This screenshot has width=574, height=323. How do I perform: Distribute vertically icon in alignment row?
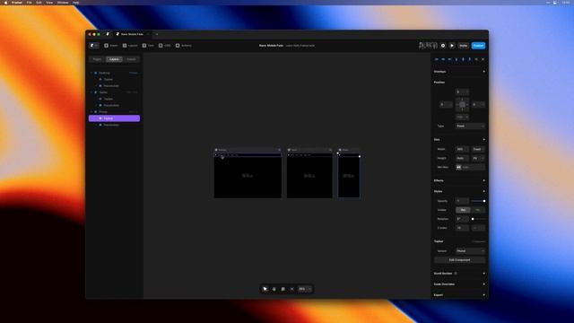[483, 59]
